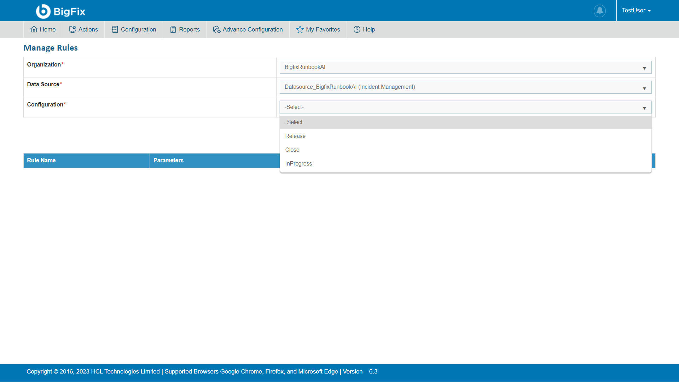Click the Actions monitor icon
Screen dimensions: 679x382
72,29
